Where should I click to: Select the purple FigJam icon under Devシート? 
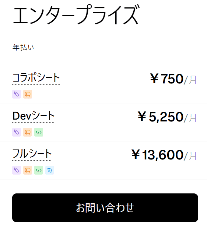tap(17, 132)
